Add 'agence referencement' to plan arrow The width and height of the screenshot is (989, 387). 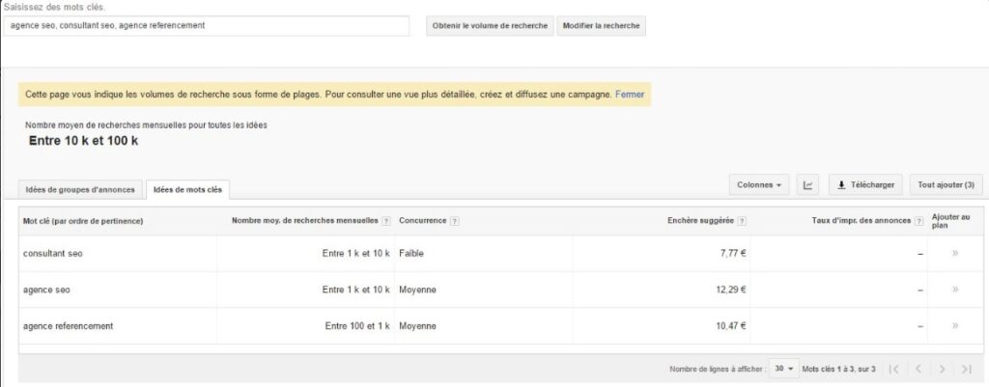[954, 326]
